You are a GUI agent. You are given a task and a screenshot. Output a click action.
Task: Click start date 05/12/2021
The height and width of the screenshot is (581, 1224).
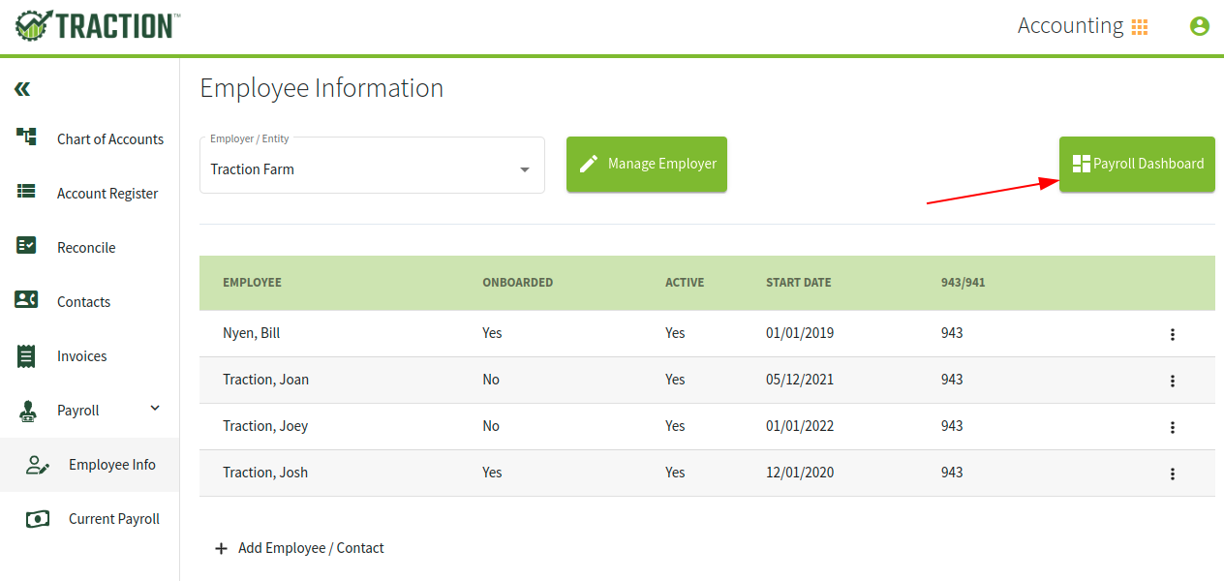(800, 380)
